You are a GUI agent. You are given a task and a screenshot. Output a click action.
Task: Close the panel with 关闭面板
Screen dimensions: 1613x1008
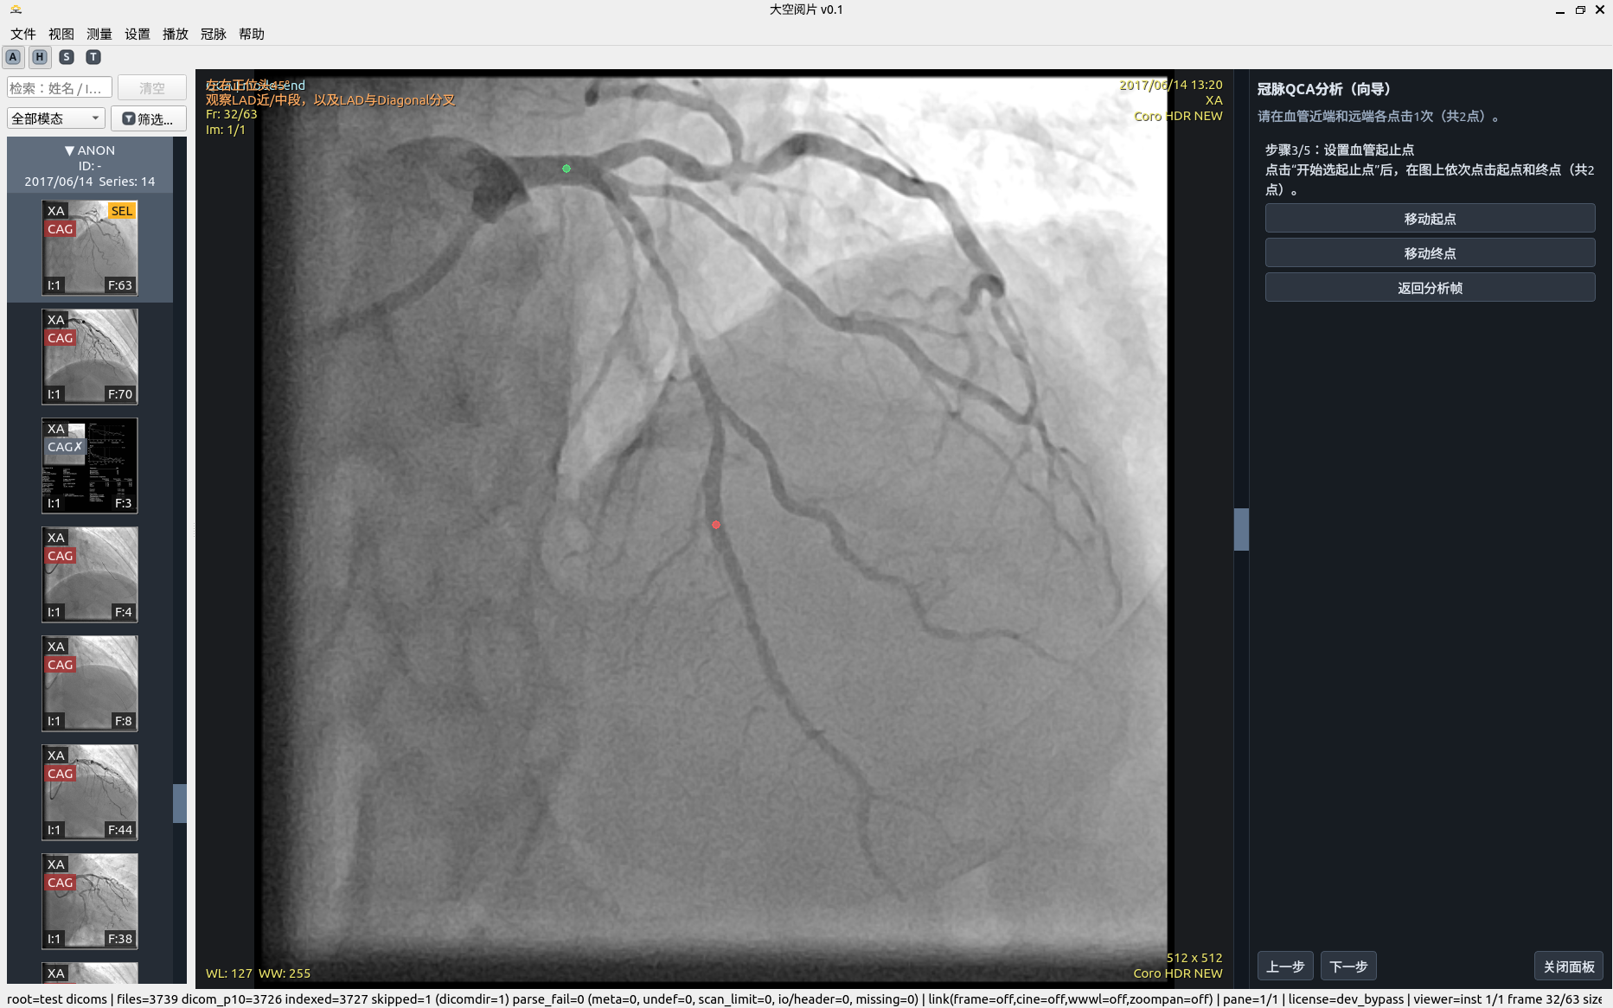click(x=1568, y=967)
